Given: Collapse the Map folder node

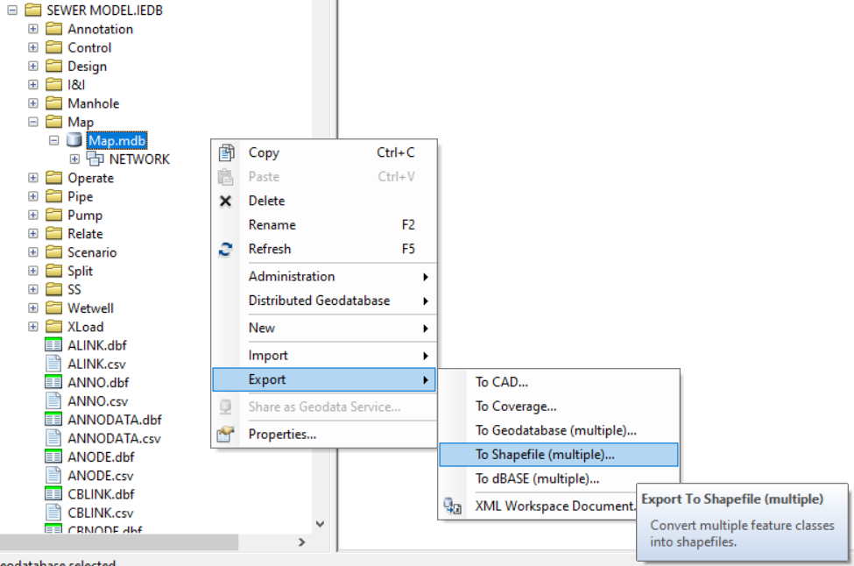Looking at the screenshot, I should click(x=32, y=122).
